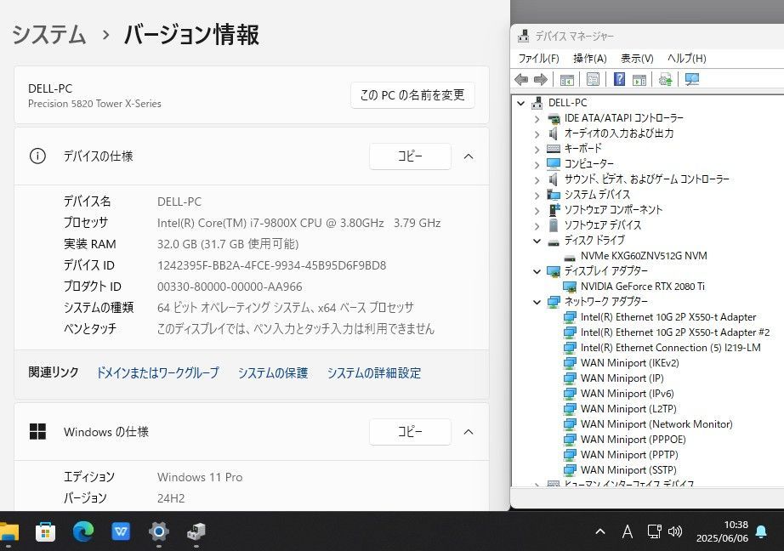This screenshot has width=784, height=551.
Task: Open Microsoft Store from the taskbar
Action: pyautogui.click(x=46, y=531)
